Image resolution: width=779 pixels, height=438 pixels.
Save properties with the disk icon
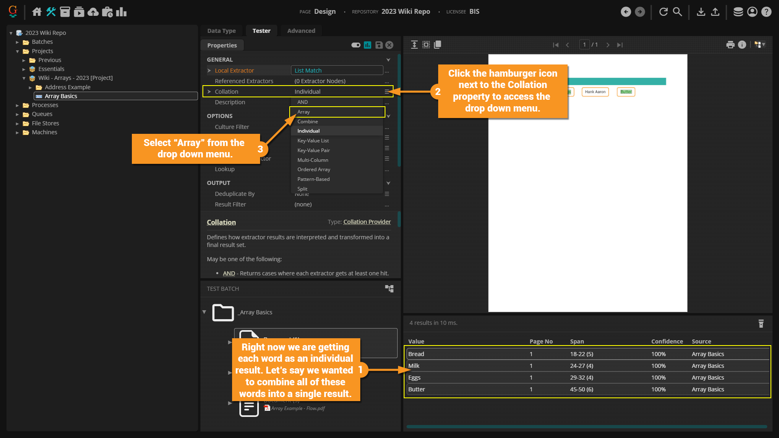[x=379, y=45]
